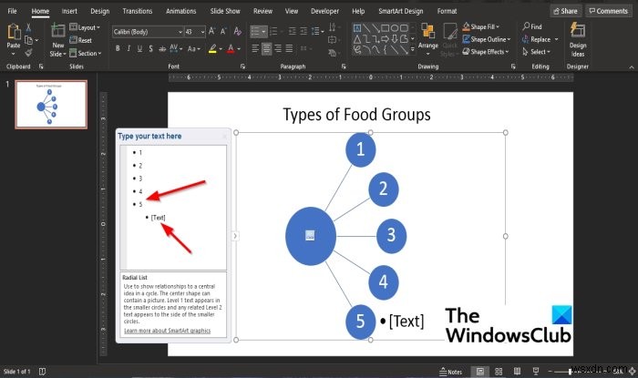The height and width of the screenshot is (378, 638).
Task: Select the Oval shape in gallery
Action: coord(395,28)
